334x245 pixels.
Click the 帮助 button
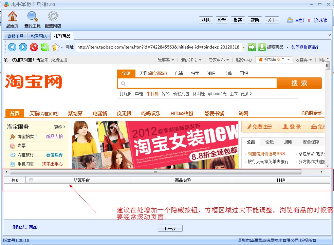point(255,20)
